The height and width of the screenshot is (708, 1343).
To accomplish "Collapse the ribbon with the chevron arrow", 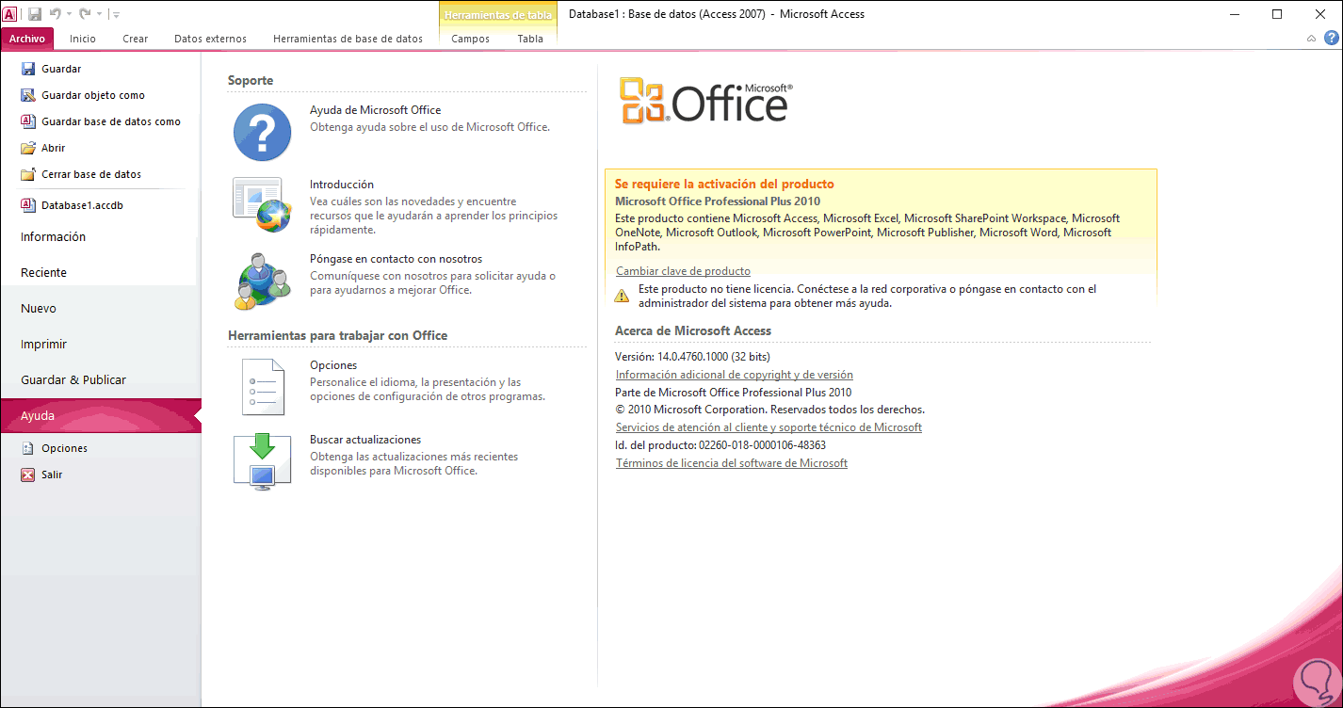I will point(1312,39).
